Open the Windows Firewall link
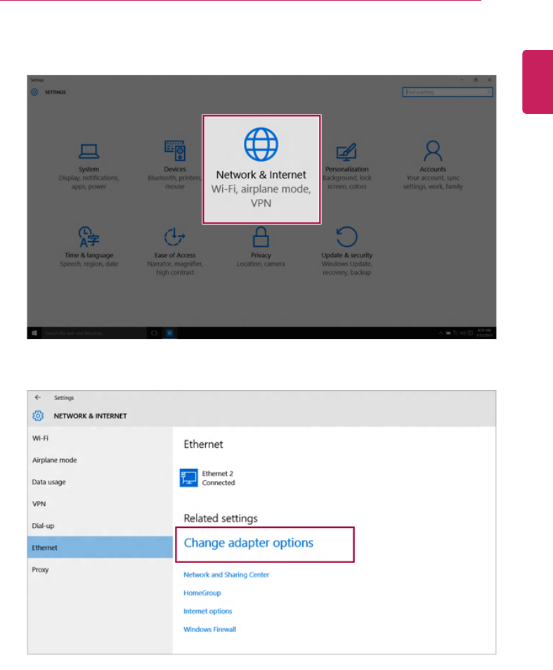553x670 pixels. point(209,629)
